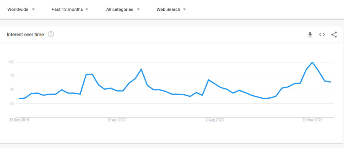This screenshot has height=148, width=344.
Task: Click the May 2020 peak on the line
Action: pos(141,69)
